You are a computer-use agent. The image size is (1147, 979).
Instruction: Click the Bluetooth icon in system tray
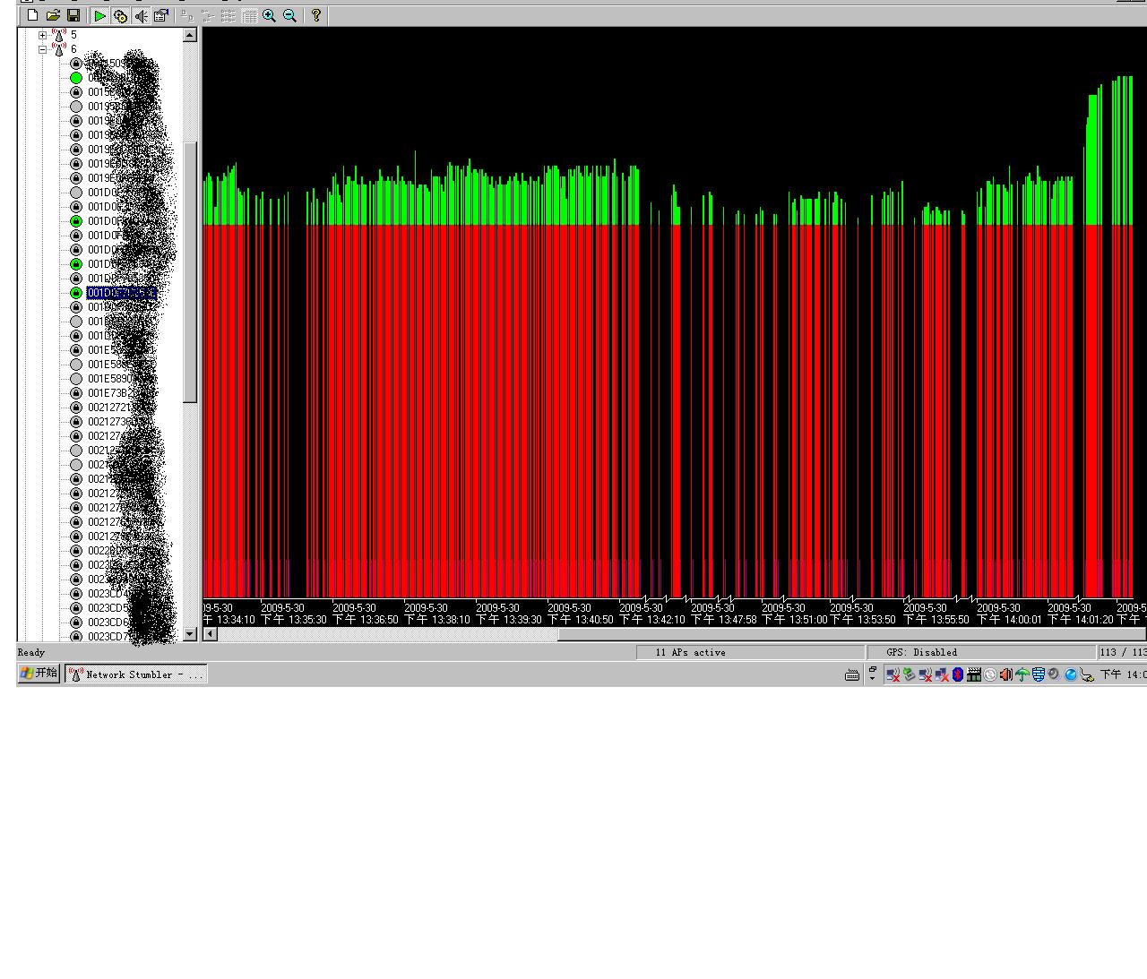(957, 674)
